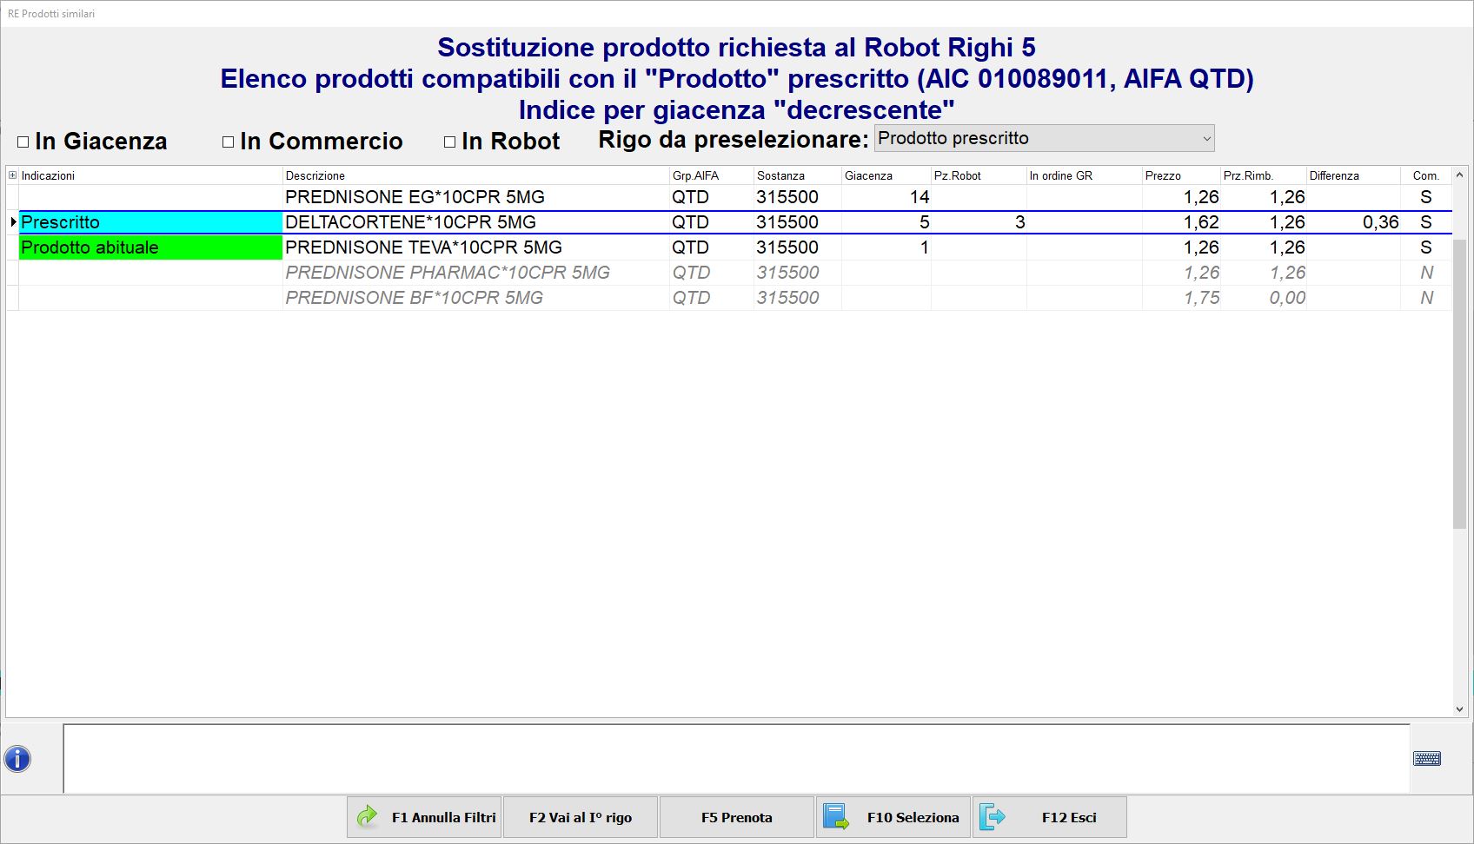Screen dimensions: 1474x844
Task: Select the PREDNISONE EG*10CPR 5MG row
Action: tap(415, 197)
